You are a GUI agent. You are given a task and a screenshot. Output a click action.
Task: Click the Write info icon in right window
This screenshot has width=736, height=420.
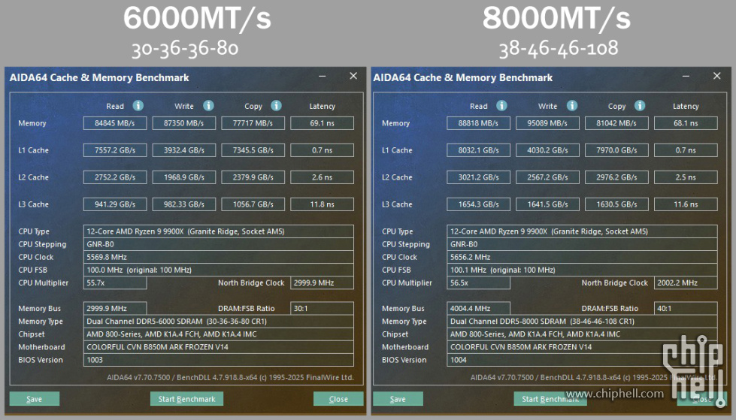[x=571, y=106]
